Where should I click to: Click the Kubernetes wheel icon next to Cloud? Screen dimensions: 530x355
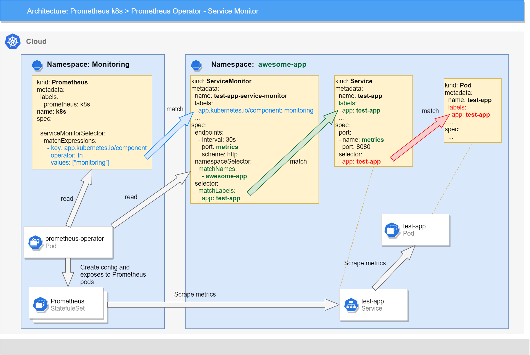pos(13,41)
